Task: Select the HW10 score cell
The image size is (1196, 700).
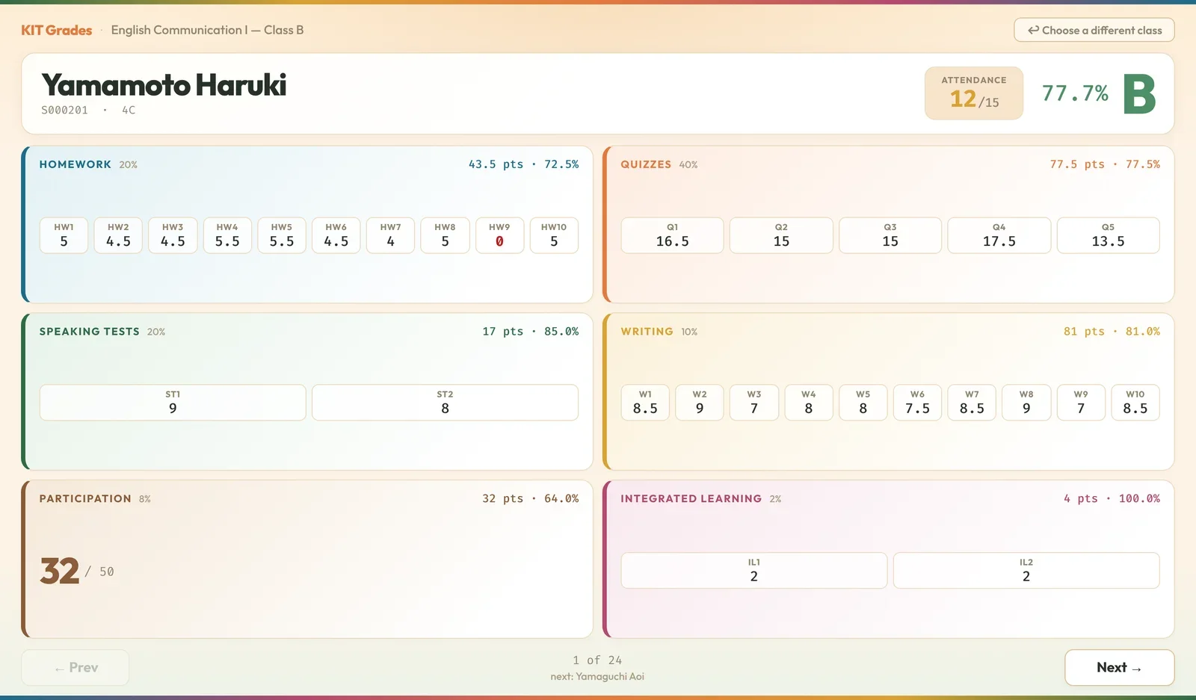Action: tap(554, 235)
